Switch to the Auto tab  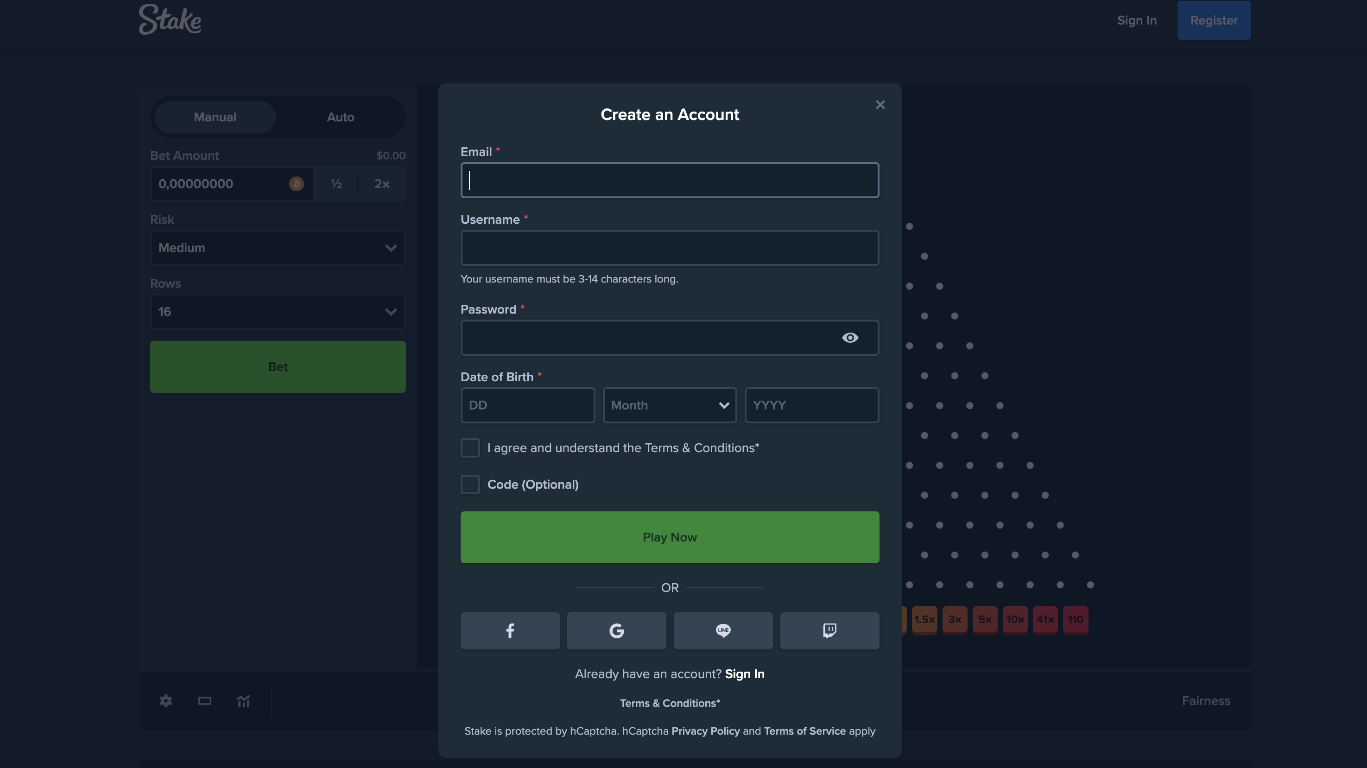coord(340,117)
